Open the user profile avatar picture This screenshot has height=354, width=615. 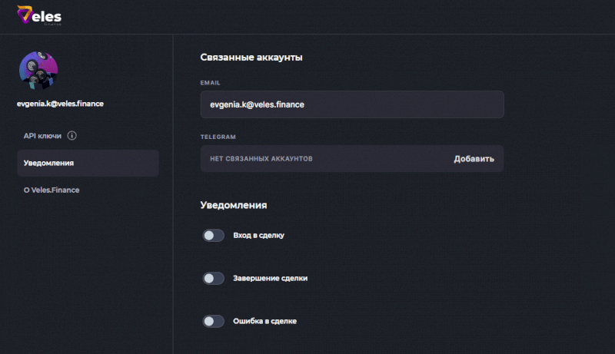pyautogui.click(x=38, y=72)
